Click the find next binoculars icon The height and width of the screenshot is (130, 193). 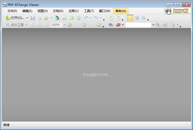[165, 25]
